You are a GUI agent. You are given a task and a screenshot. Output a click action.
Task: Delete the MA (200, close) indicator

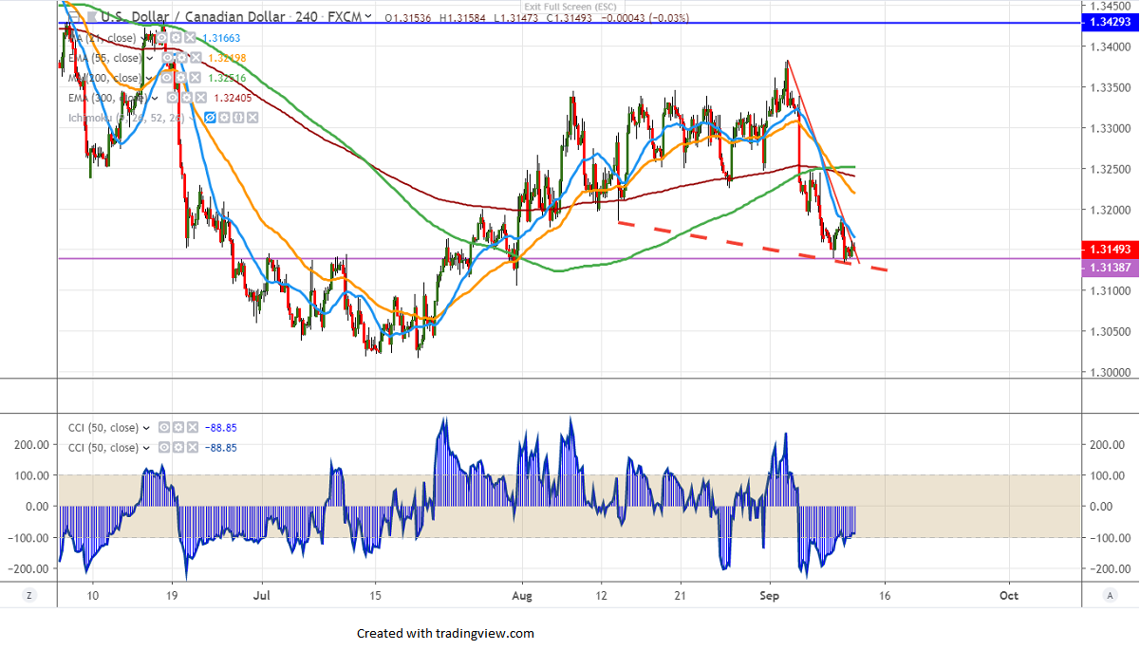pyautogui.click(x=195, y=78)
